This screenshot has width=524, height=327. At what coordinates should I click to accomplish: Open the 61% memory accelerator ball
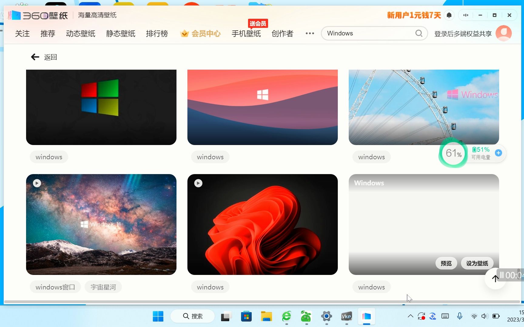453,153
